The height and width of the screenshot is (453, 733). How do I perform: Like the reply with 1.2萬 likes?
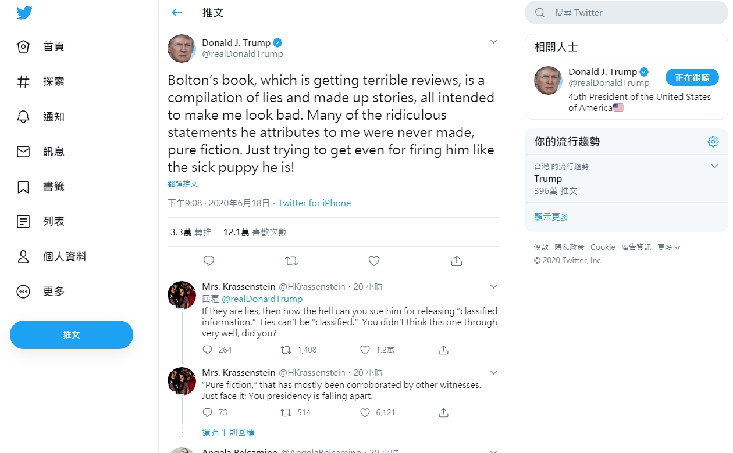(x=365, y=350)
